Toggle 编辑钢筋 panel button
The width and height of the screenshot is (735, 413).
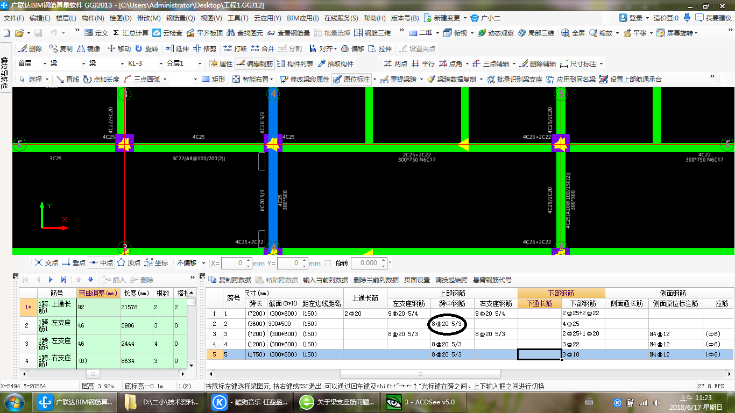coord(255,63)
